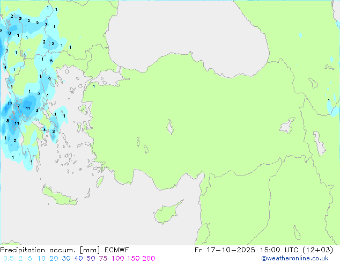Click the 50 value in the colour legend

click(x=91, y=259)
